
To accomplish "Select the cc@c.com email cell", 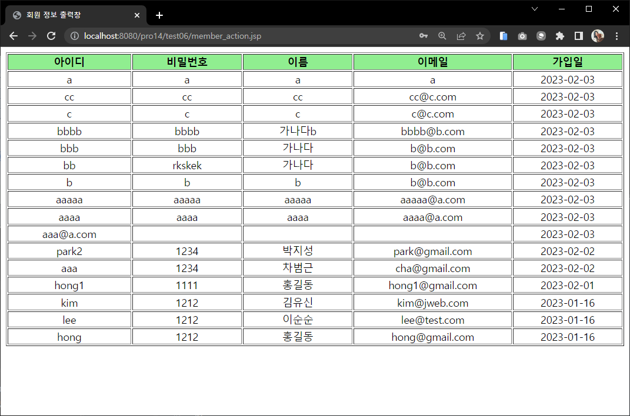I will (x=433, y=97).
